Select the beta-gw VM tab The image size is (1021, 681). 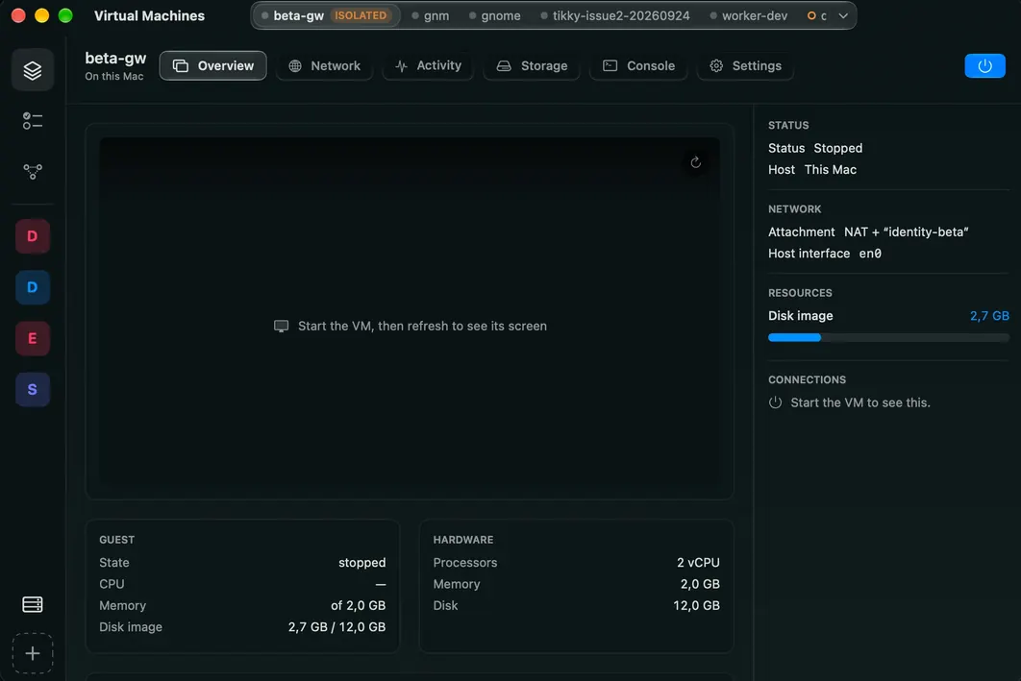coord(324,15)
